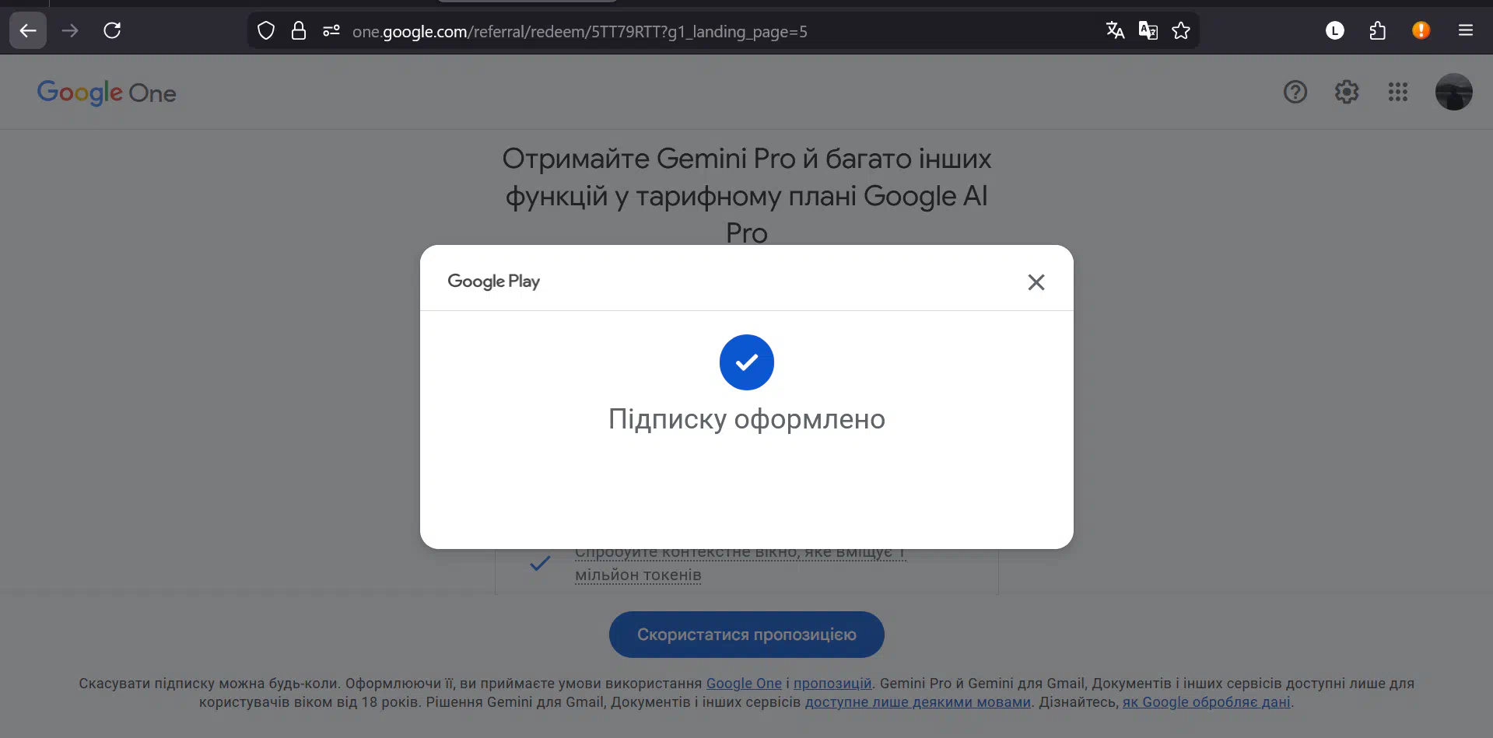
Task: Open Google One settings gear
Action: pos(1347,93)
